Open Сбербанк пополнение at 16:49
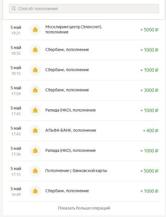The image size is (166, 217). click(x=84, y=191)
